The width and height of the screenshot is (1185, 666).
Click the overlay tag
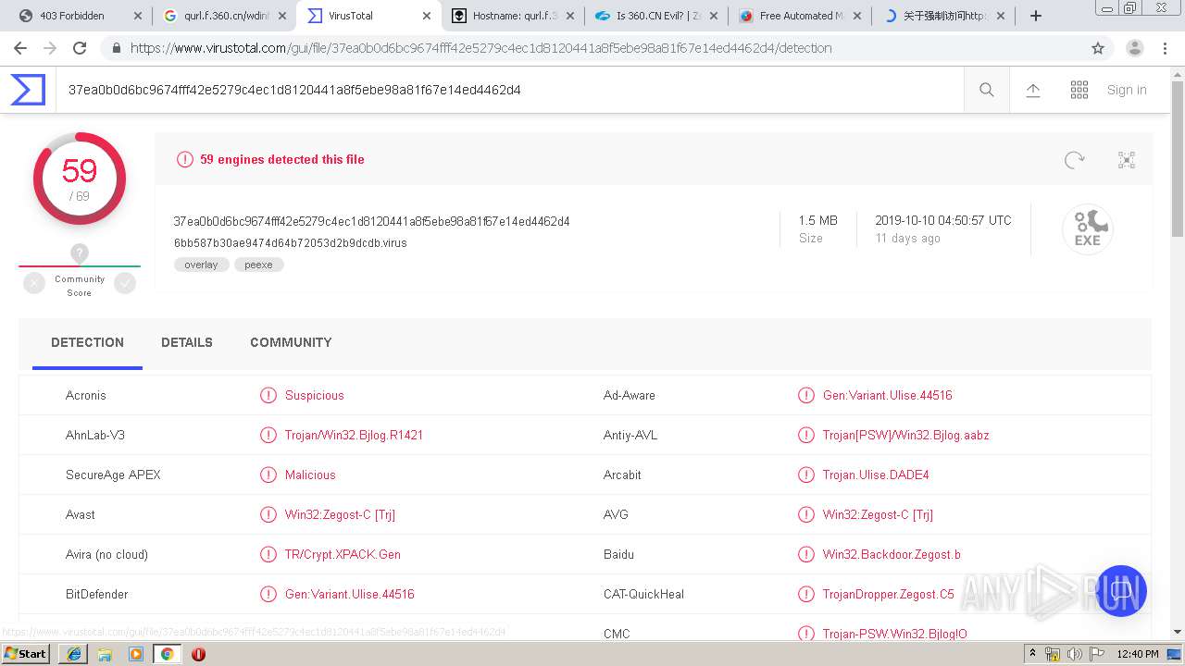(x=201, y=265)
